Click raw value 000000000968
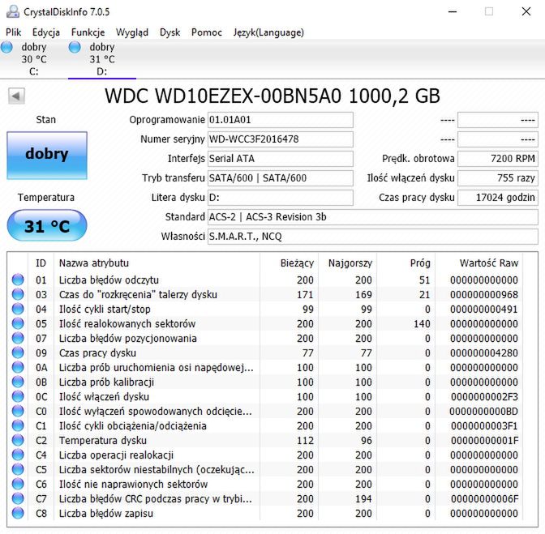The image size is (545, 534). click(x=484, y=294)
